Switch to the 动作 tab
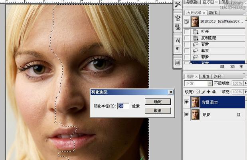The height and width of the screenshot is (160, 247). click(x=213, y=13)
